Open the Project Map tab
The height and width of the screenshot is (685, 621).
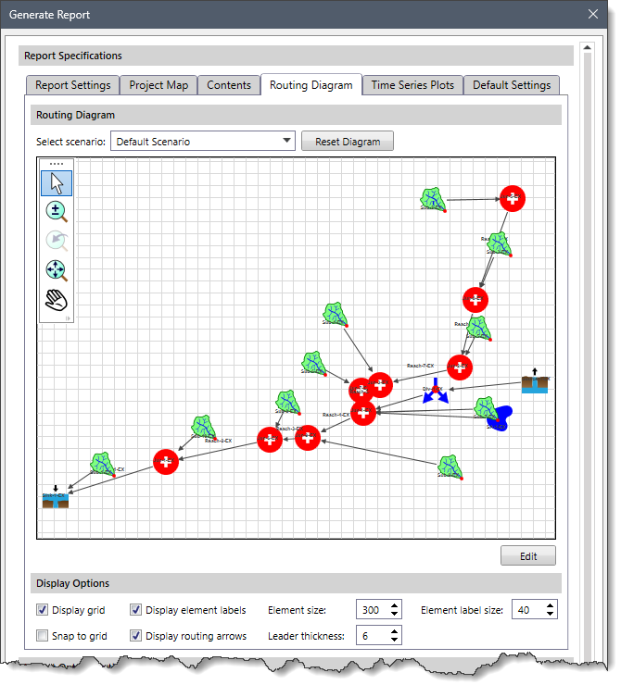point(158,85)
